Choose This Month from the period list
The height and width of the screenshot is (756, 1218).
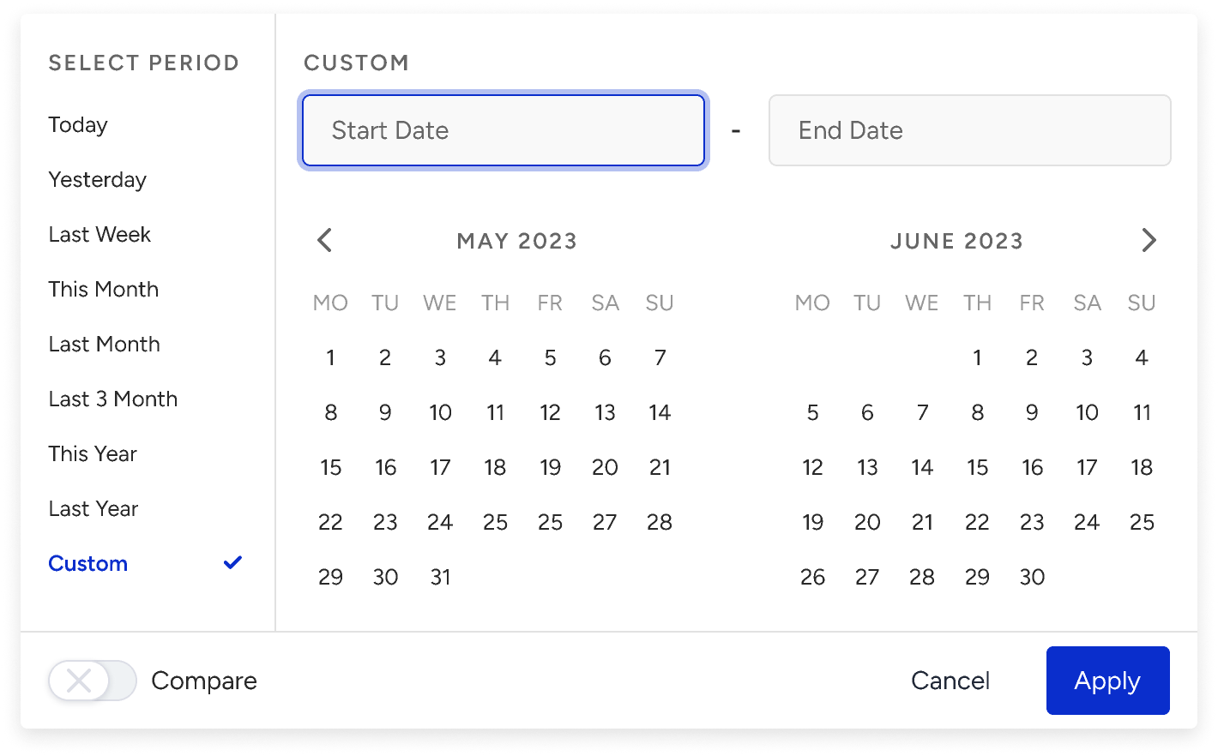point(103,289)
